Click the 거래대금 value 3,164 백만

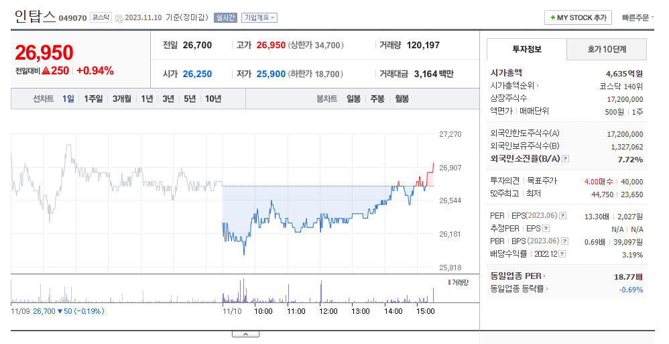pos(434,74)
